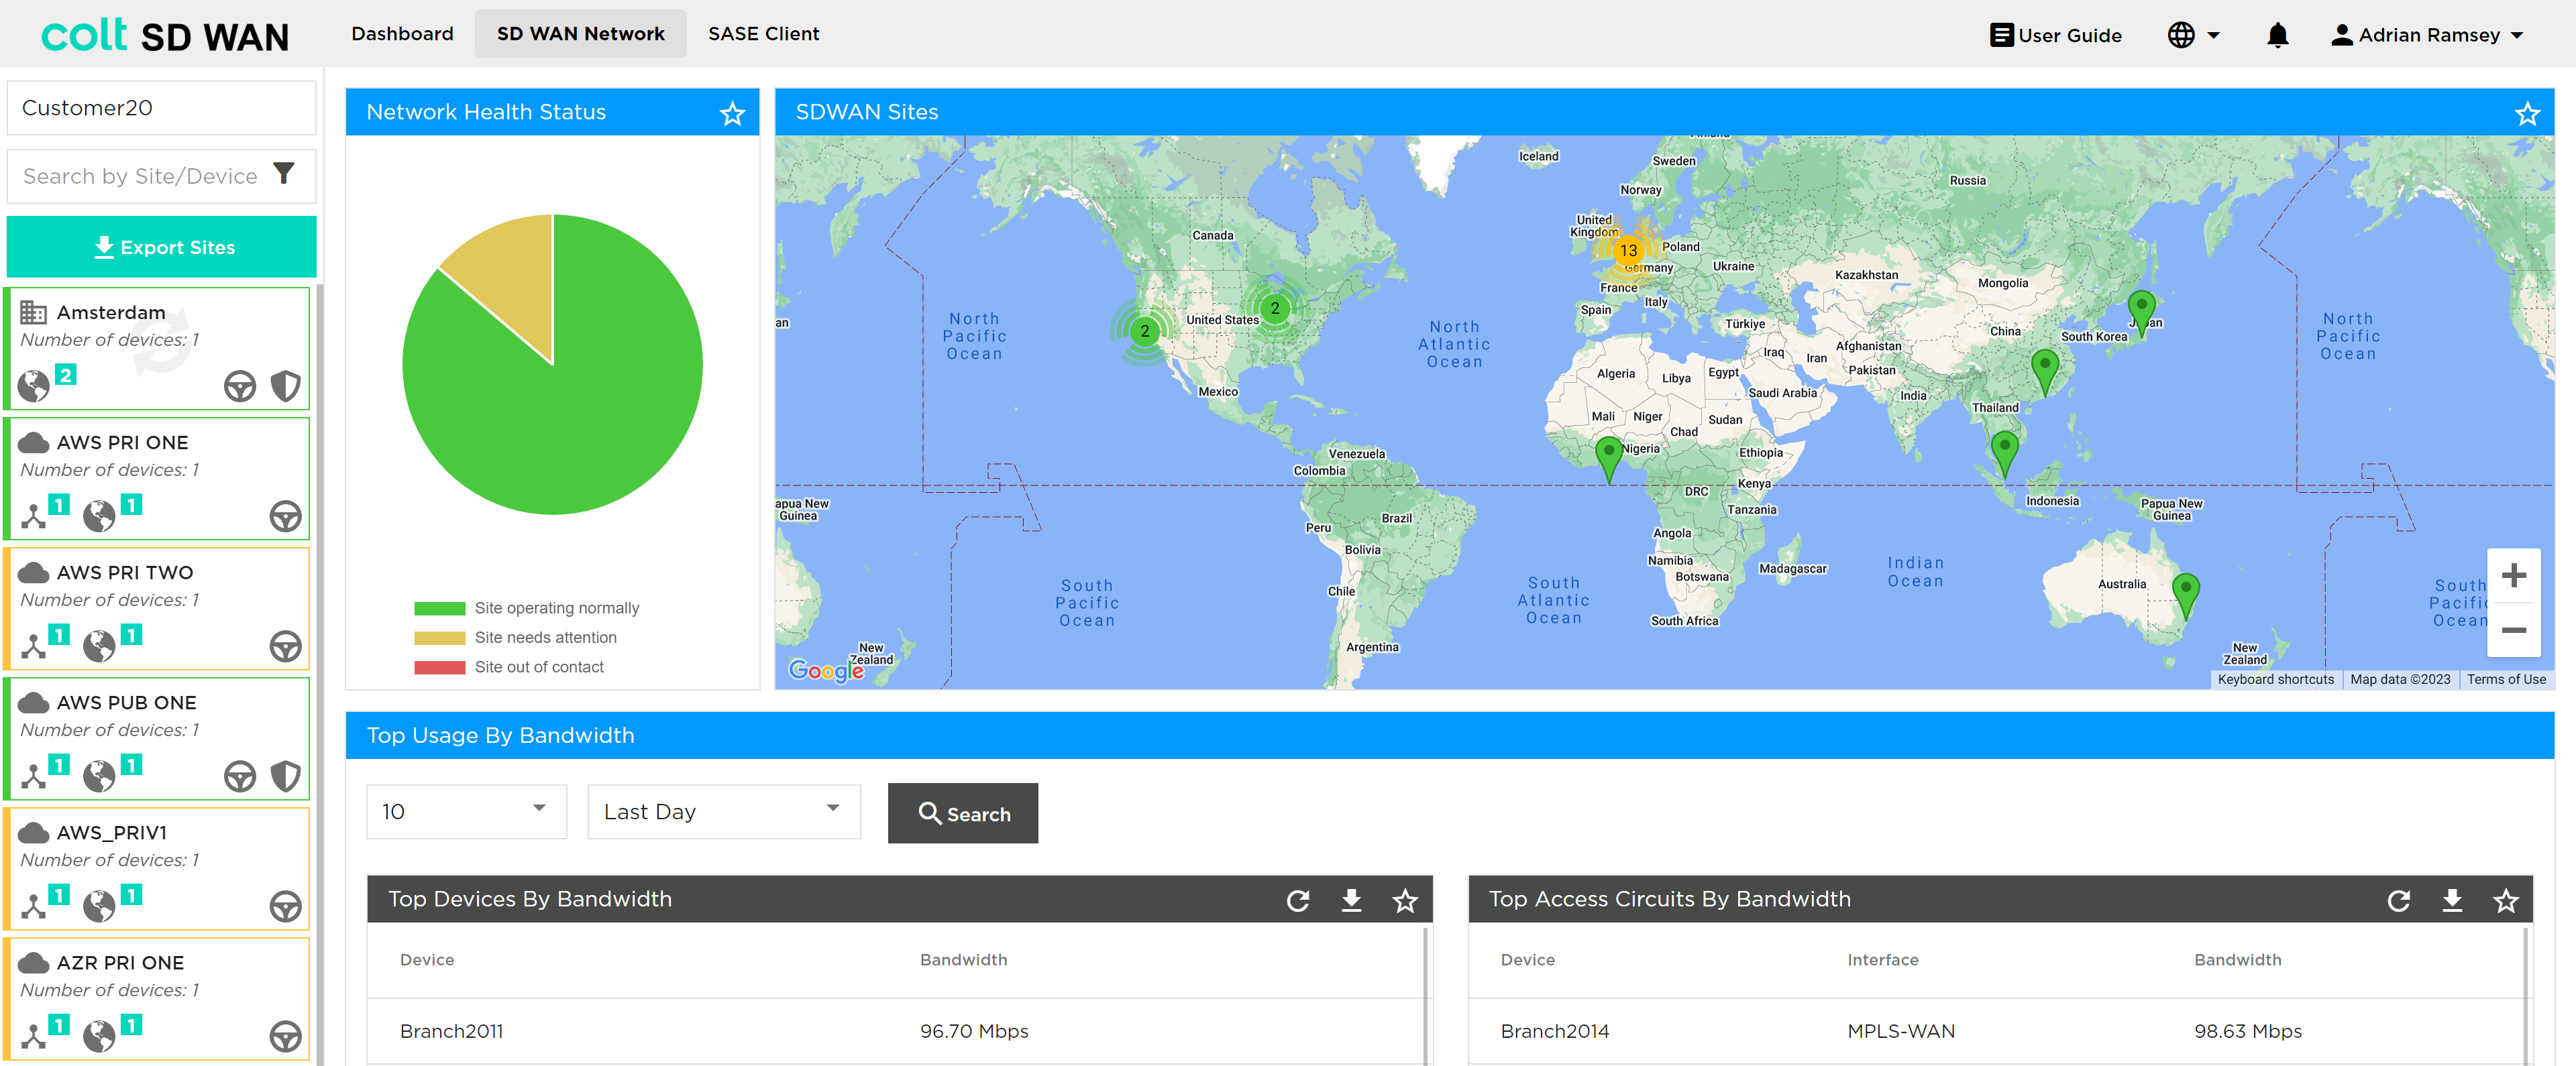Click the Export Sites button

click(162, 247)
